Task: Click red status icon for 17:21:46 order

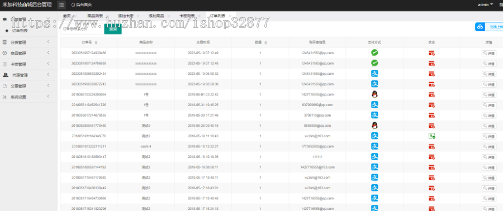Action: (x=432, y=116)
